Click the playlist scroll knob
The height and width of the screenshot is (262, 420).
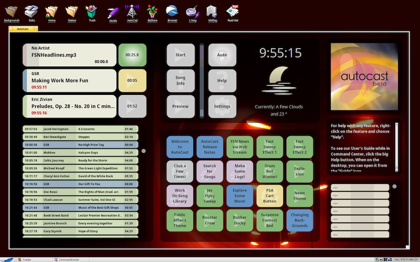pyautogui.click(x=143, y=151)
